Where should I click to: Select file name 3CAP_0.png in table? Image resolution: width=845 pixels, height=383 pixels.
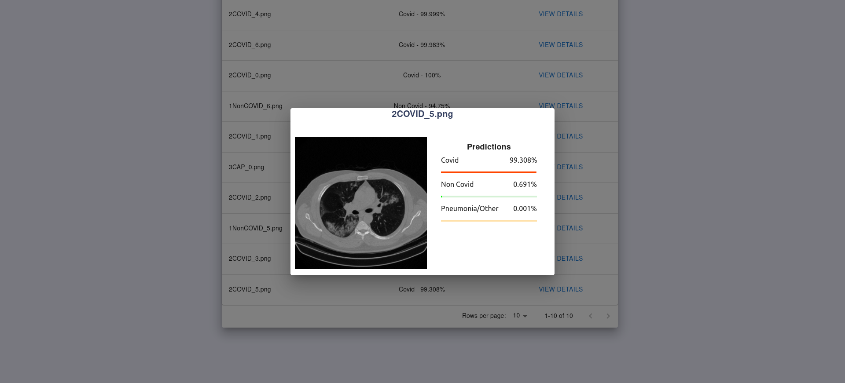(x=246, y=167)
